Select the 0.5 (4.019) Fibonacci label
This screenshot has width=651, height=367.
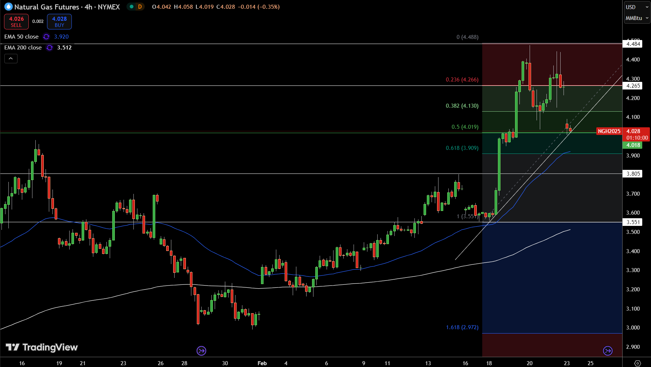coord(465,127)
